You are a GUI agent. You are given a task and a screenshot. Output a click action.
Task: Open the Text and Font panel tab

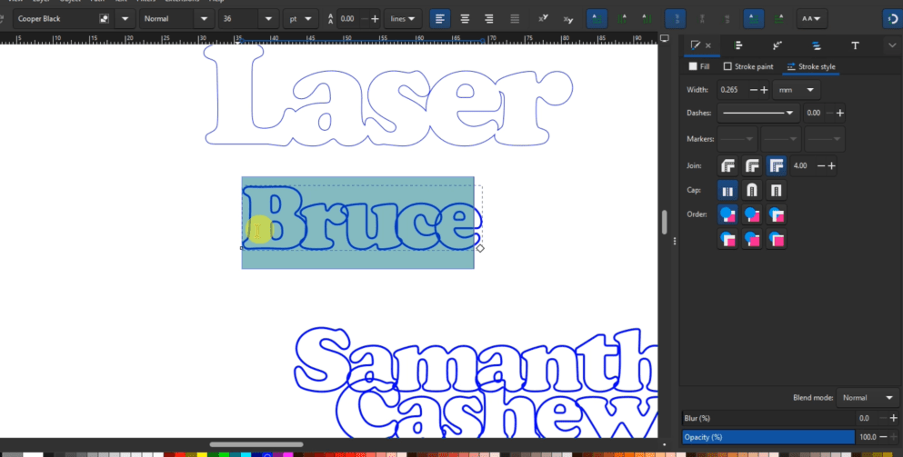pyautogui.click(x=855, y=45)
